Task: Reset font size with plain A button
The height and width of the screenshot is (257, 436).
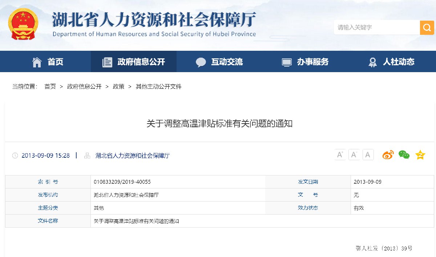Action: point(368,155)
